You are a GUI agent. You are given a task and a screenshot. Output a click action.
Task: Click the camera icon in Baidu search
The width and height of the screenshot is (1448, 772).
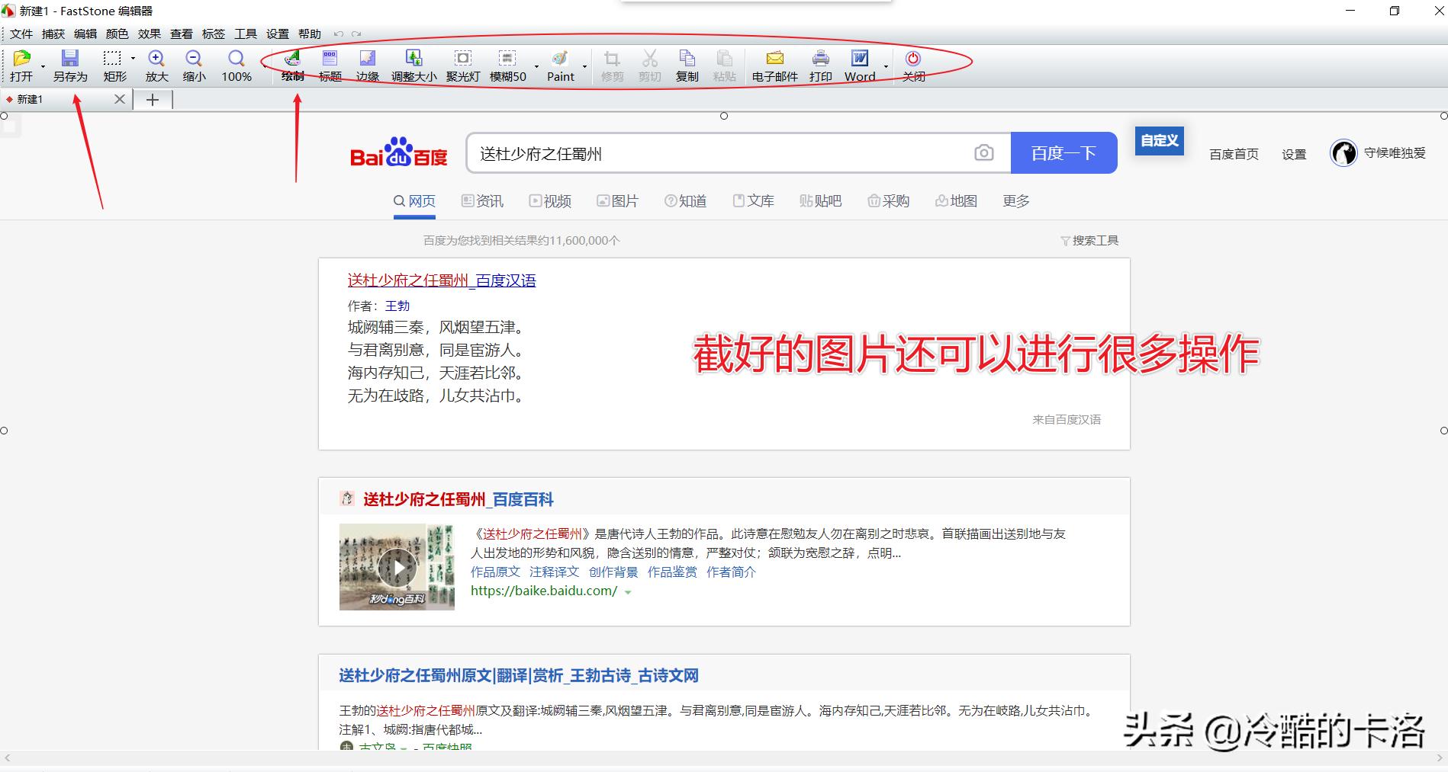(x=984, y=152)
